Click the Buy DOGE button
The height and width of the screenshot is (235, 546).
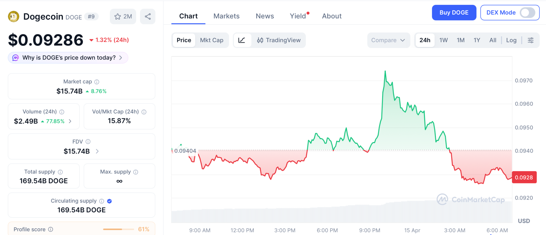click(454, 12)
